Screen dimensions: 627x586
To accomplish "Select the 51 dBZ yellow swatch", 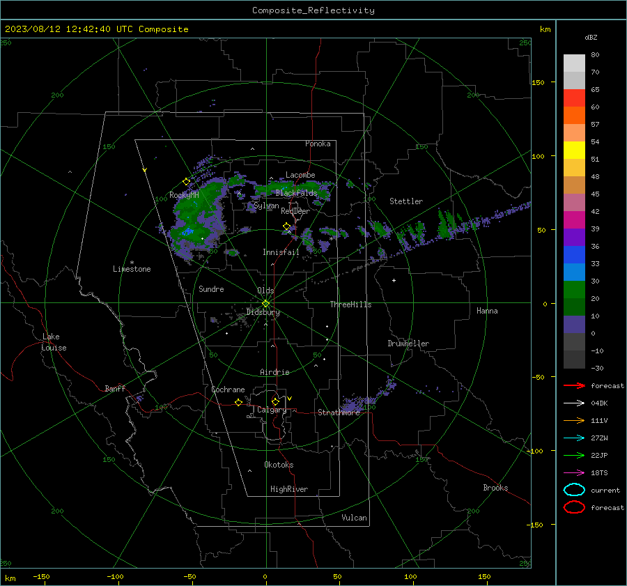I will click(x=574, y=151).
